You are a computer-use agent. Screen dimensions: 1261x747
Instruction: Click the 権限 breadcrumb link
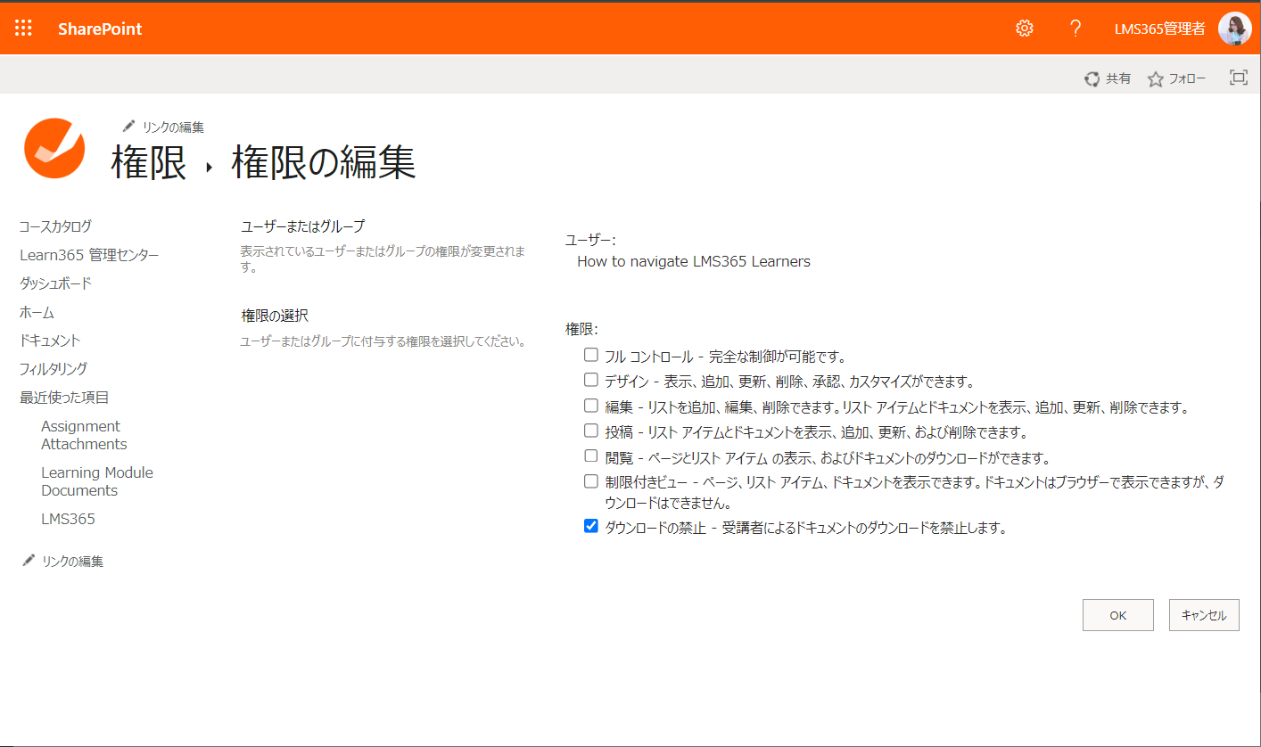click(149, 163)
